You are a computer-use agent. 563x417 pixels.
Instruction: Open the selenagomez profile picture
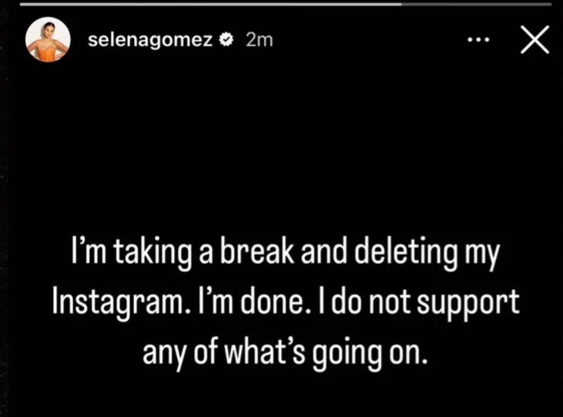(x=48, y=39)
